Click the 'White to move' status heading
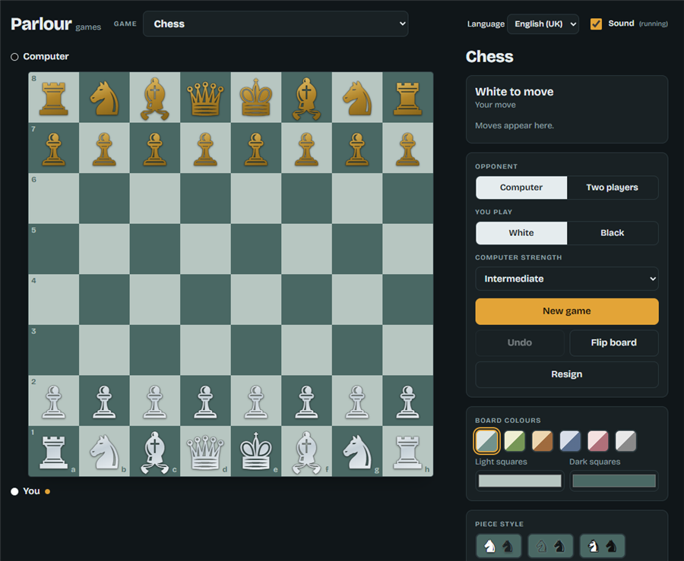This screenshot has width=684, height=561. coord(515,92)
